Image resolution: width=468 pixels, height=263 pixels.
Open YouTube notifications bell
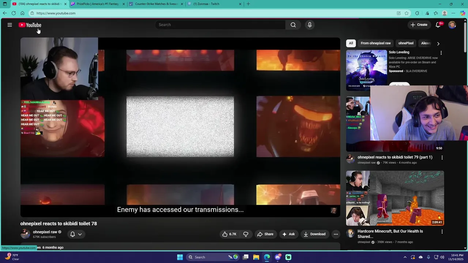point(438,25)
